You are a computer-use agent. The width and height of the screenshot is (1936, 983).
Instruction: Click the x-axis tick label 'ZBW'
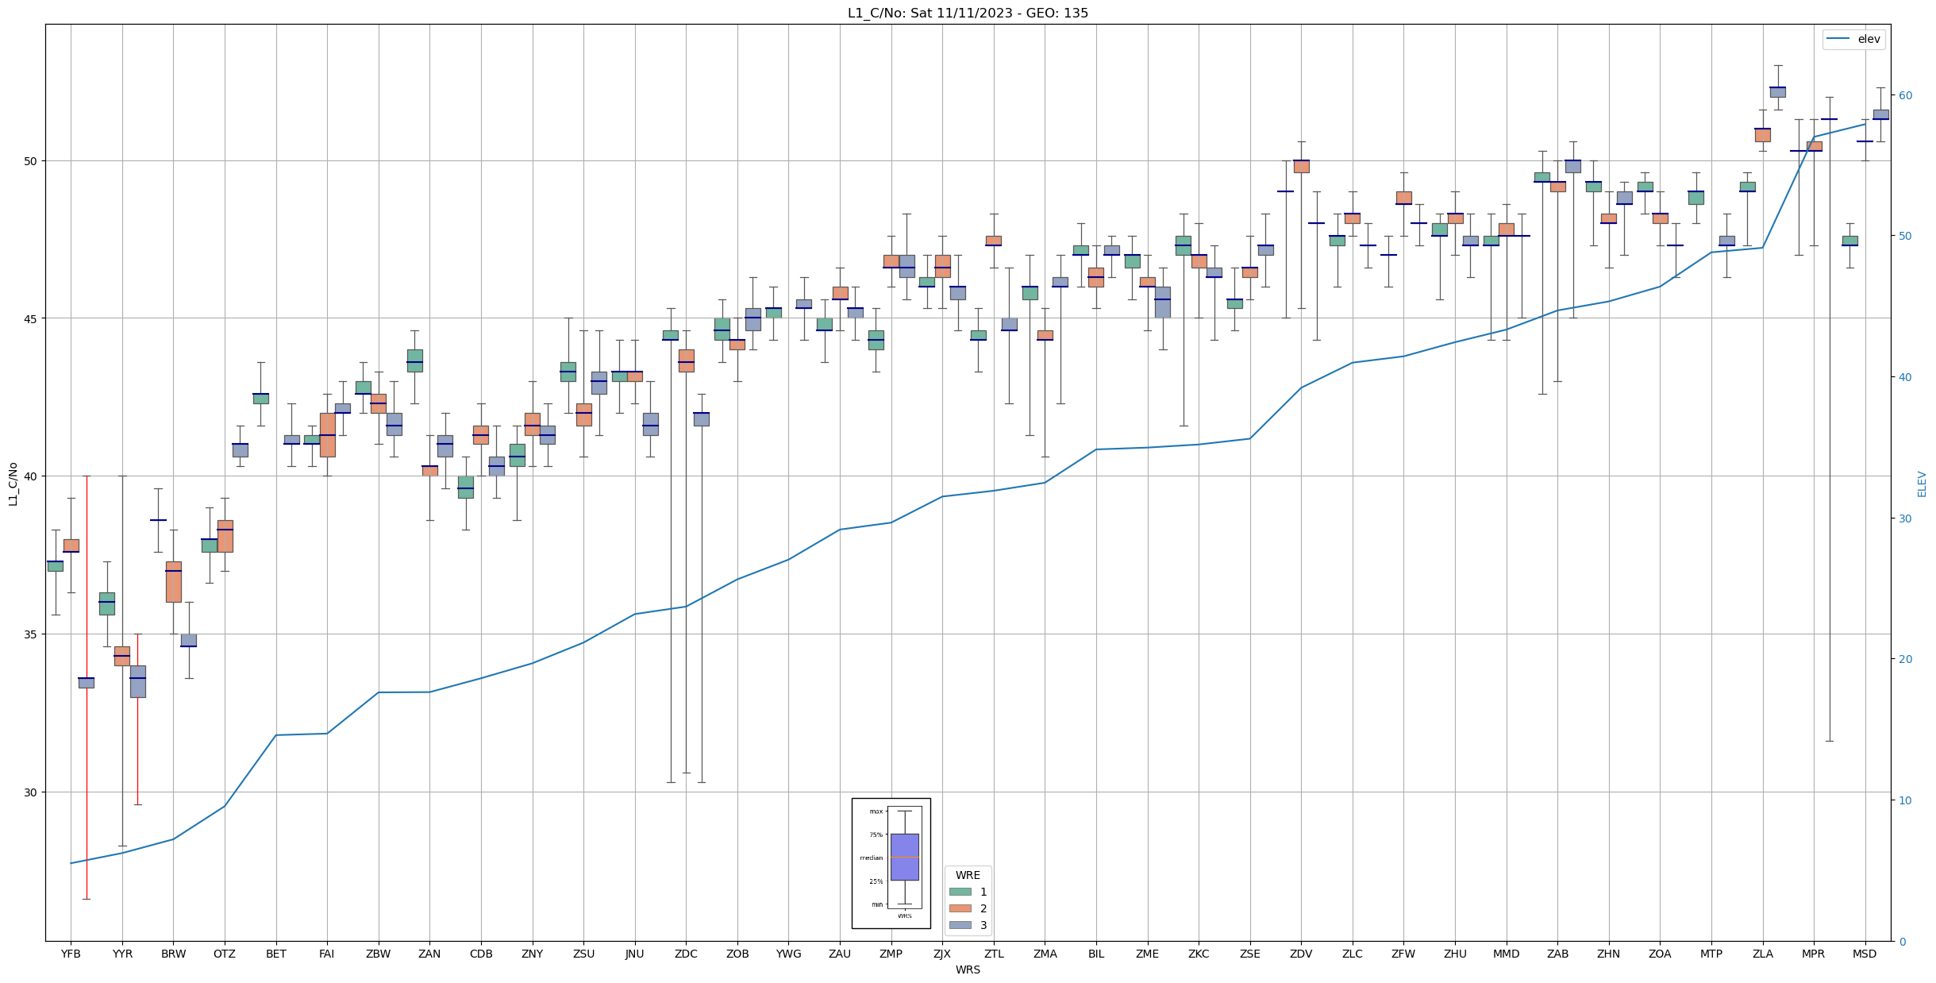379,954
